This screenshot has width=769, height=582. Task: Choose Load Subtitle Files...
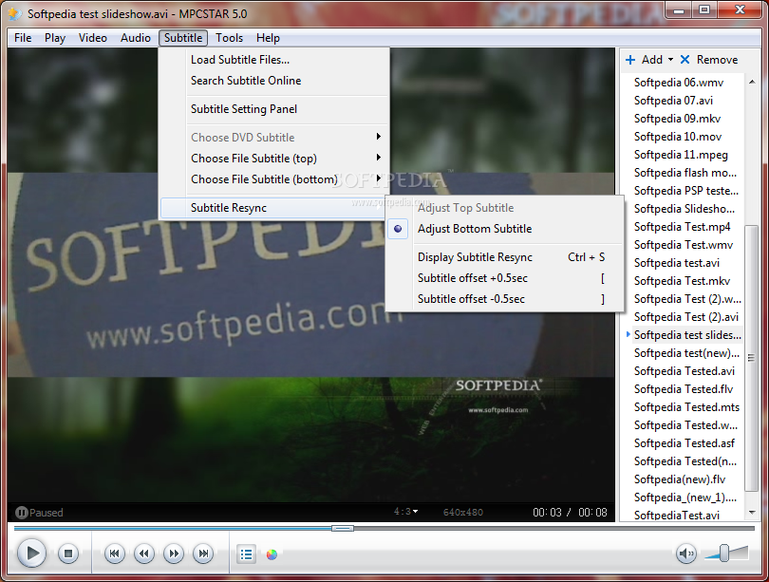pos(274,60)
